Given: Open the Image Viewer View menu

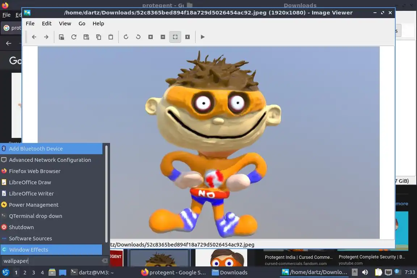Looking at the screenshot, I should 65,24.
